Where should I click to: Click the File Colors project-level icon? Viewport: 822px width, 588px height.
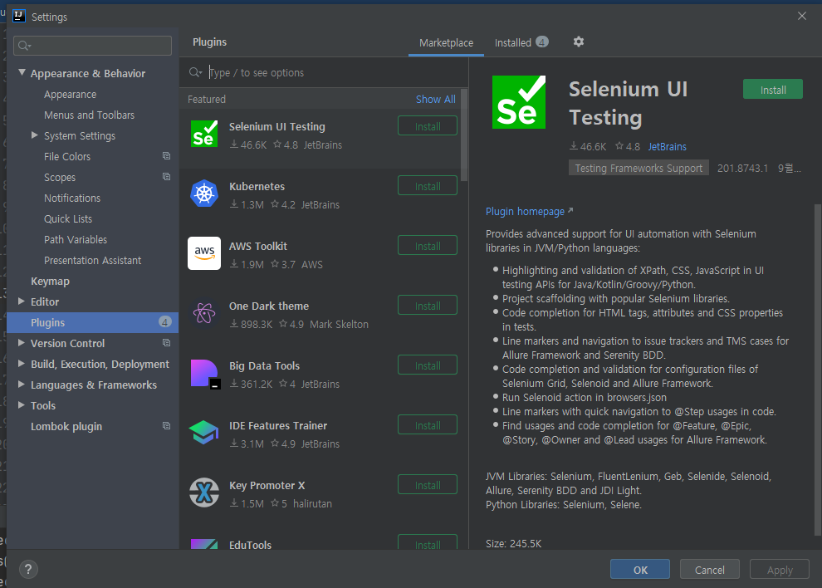point(166,156)
